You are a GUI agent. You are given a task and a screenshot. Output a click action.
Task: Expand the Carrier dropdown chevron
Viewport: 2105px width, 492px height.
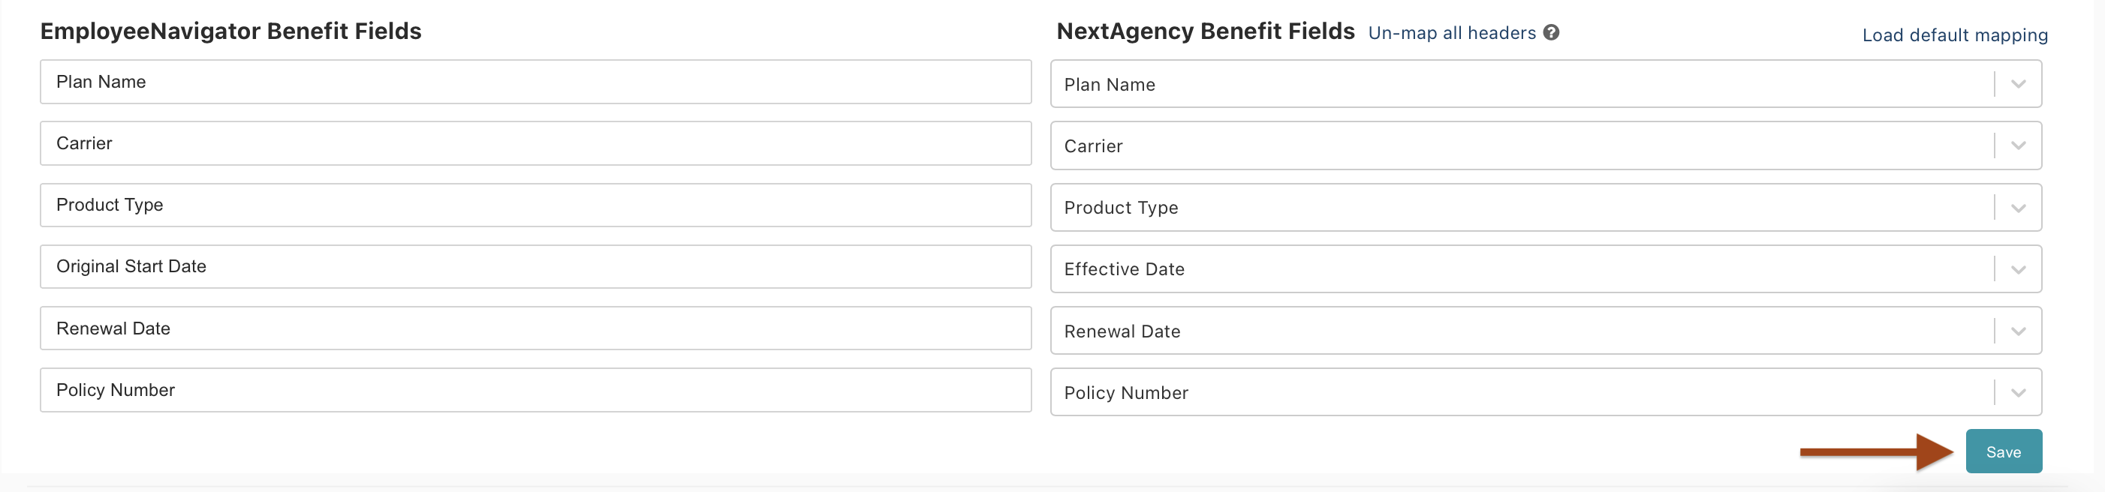pyautogui.click(x=2018, y=145)
